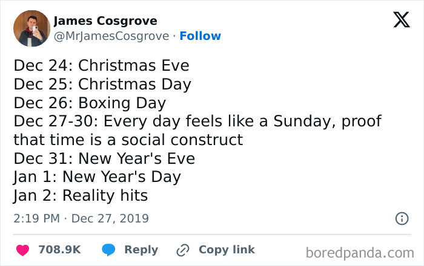Click the "Dec 31: New Year's Eve" line

coord(105,158)
